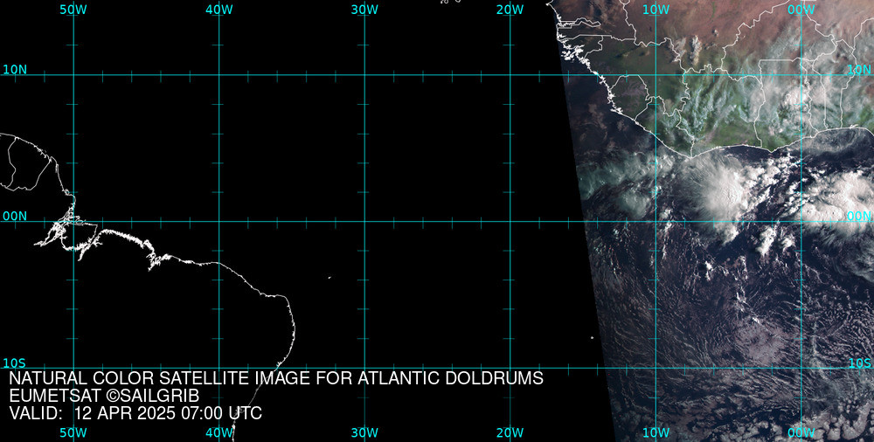Image resolution: width=874 pixels, height=442 pixels.
Task: Select the 10S latitude label on the right edge
Action: 859,363
